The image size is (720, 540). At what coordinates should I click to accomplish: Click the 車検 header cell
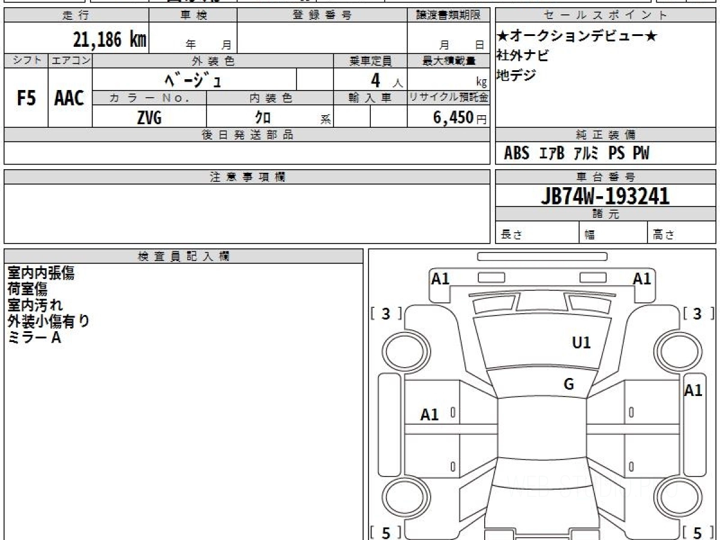193,16
